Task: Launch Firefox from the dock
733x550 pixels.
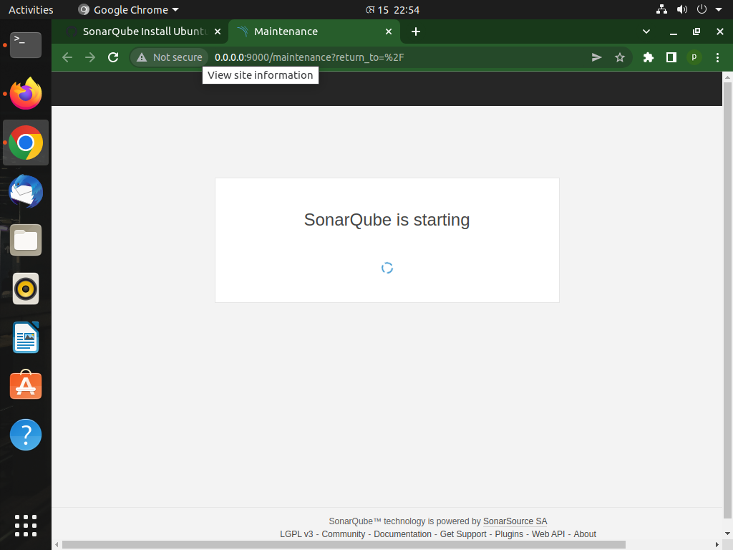Action: click(x=26, y=94)
